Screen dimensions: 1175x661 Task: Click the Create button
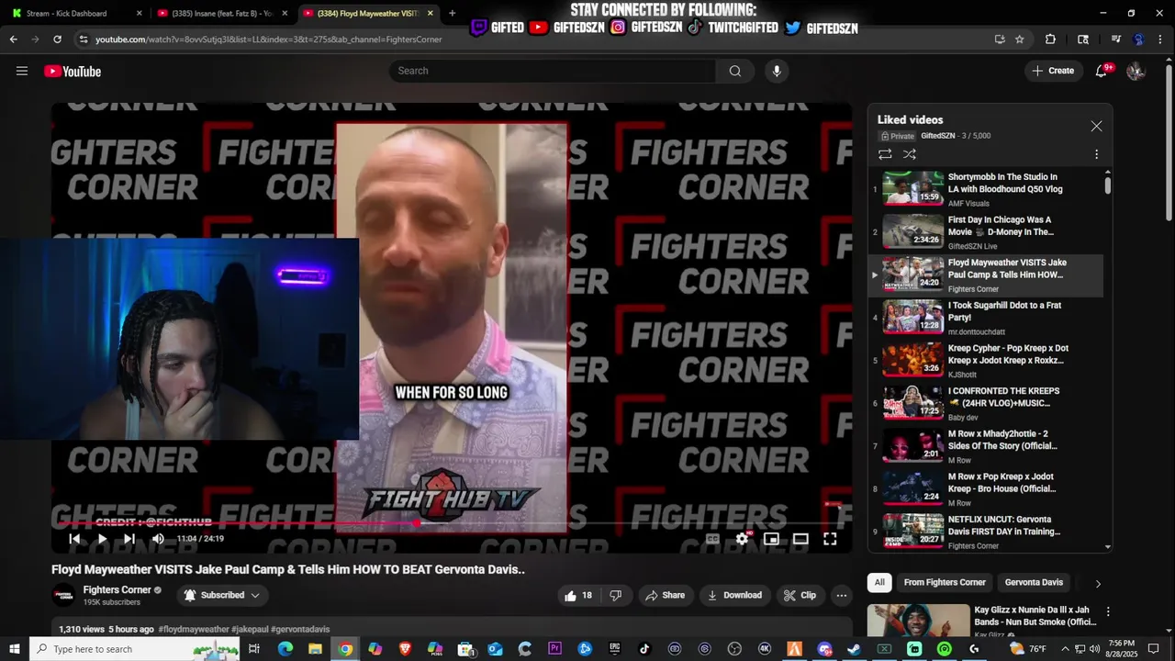coord(1053,71)
